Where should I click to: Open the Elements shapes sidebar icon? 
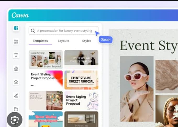tap(16, 41)
